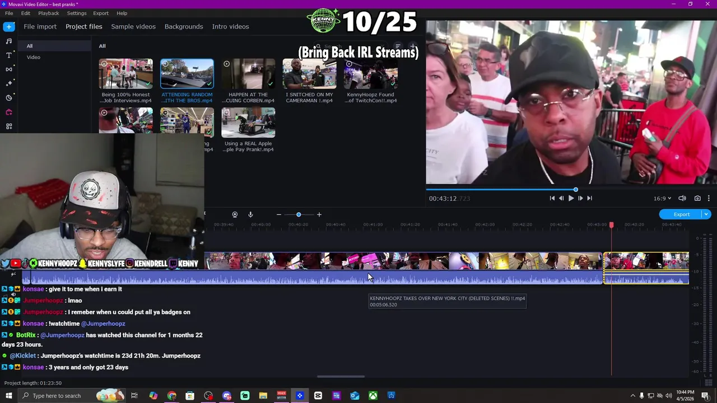The width and height of the screenshot is (717, 403).
Task: Zoom in the timeline with plus icon
Action: [319, 214]
